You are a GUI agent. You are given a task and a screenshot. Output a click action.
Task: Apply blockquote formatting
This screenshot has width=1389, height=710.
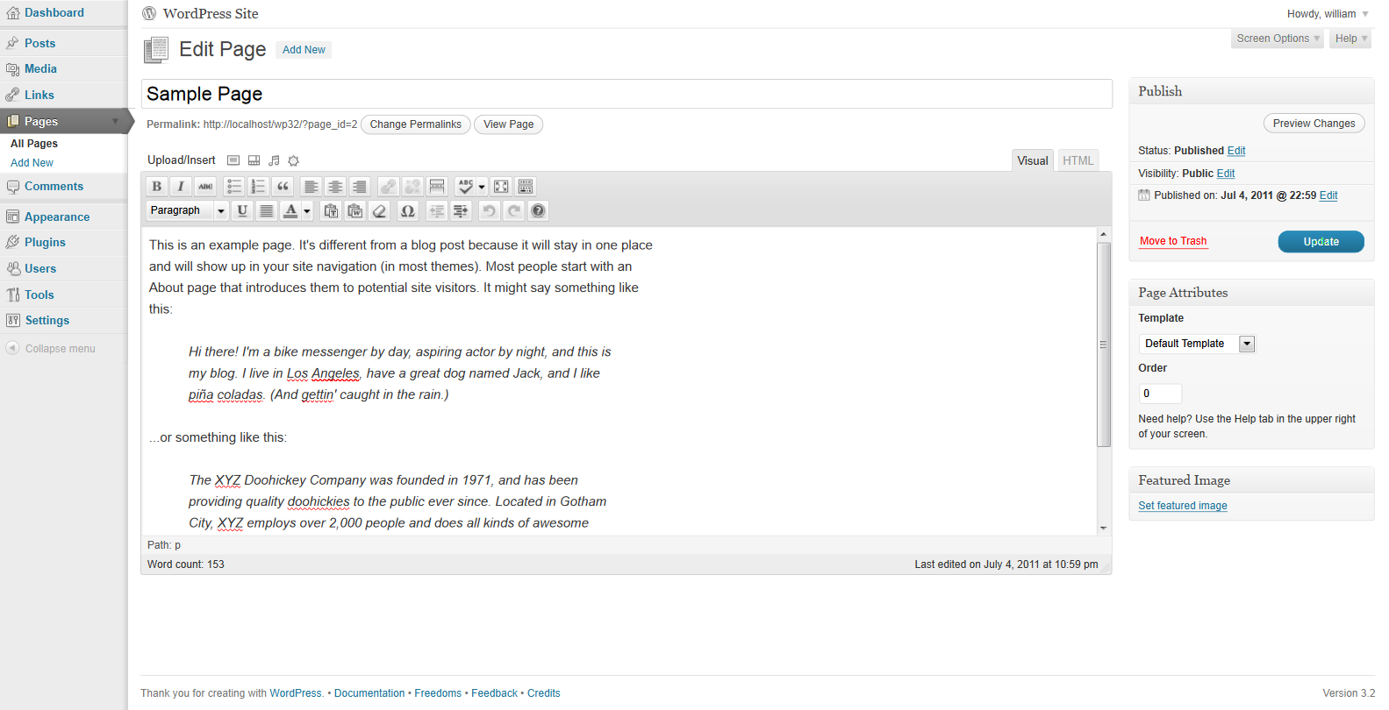283,186
